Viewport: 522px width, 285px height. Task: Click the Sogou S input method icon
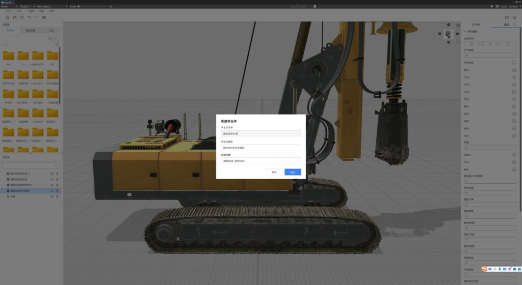tap(484, 269)
